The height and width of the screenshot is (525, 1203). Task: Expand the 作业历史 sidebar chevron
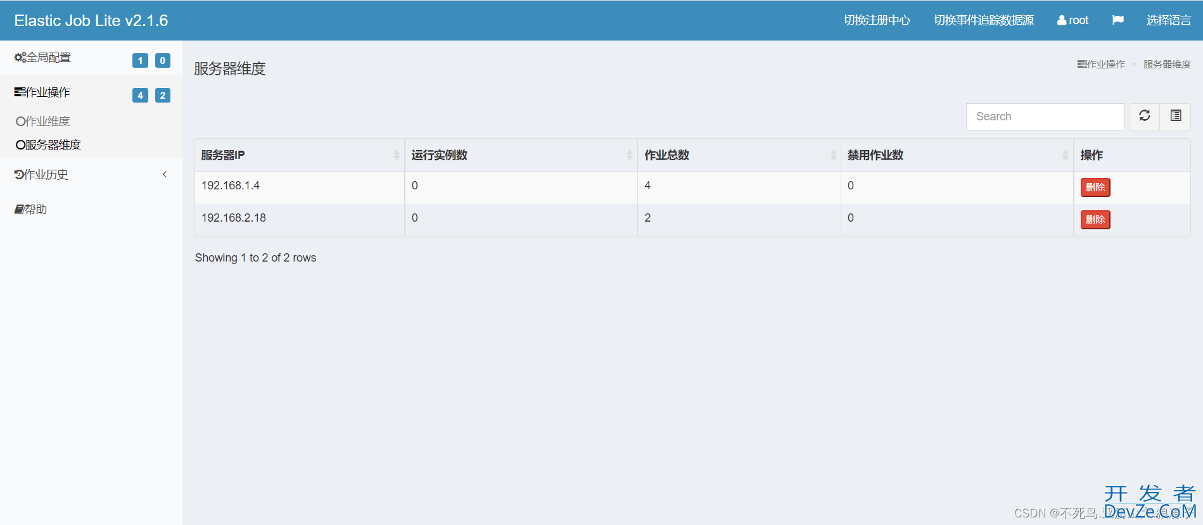(165, 174)
